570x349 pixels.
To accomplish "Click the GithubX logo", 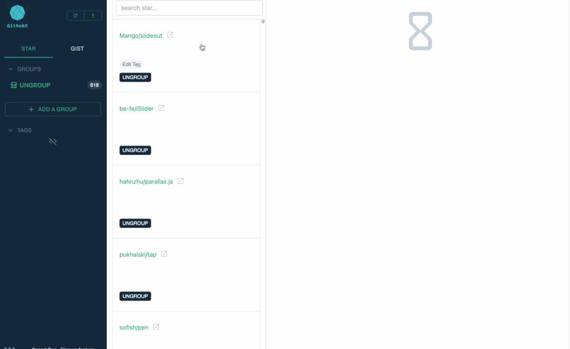I will click(x=17, y=16).
